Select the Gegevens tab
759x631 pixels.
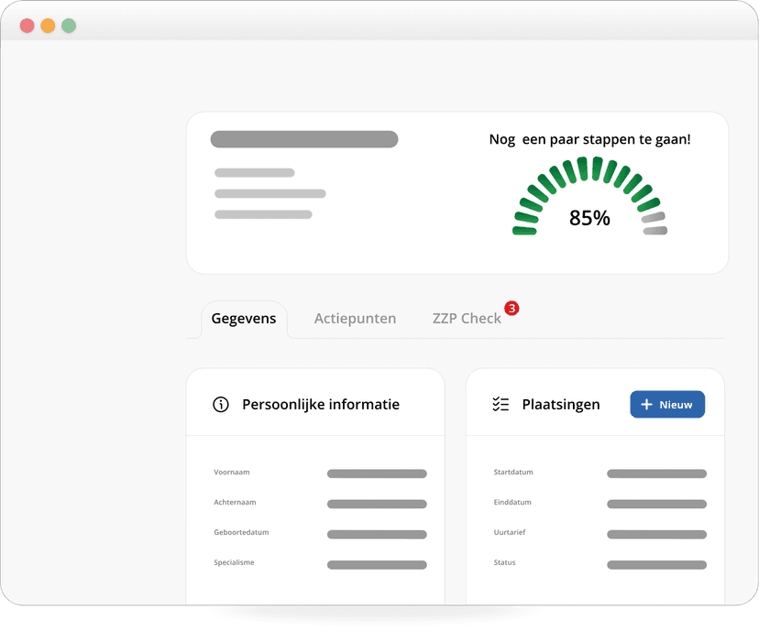[244, 318]
